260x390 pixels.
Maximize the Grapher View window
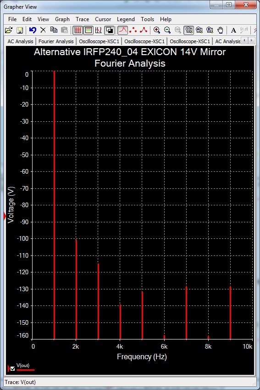click(x=229, y=5)
